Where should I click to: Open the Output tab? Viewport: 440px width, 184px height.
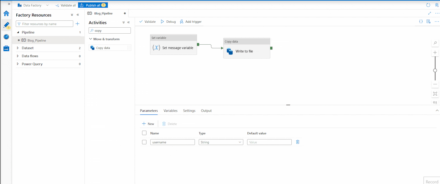click(x=206, y=111)
